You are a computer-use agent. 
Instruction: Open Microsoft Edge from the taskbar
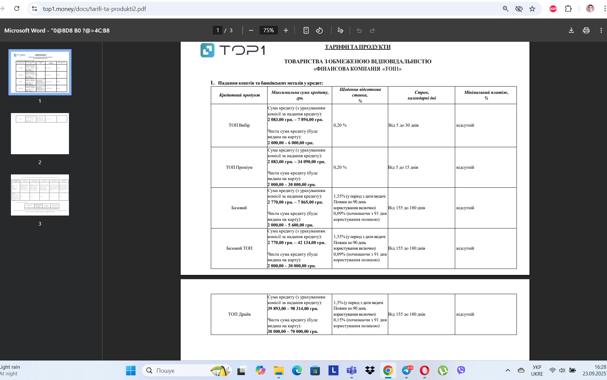coord(297,370)
